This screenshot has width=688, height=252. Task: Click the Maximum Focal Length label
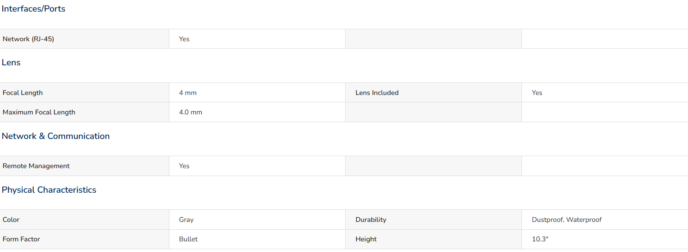(x=39, y=112)
